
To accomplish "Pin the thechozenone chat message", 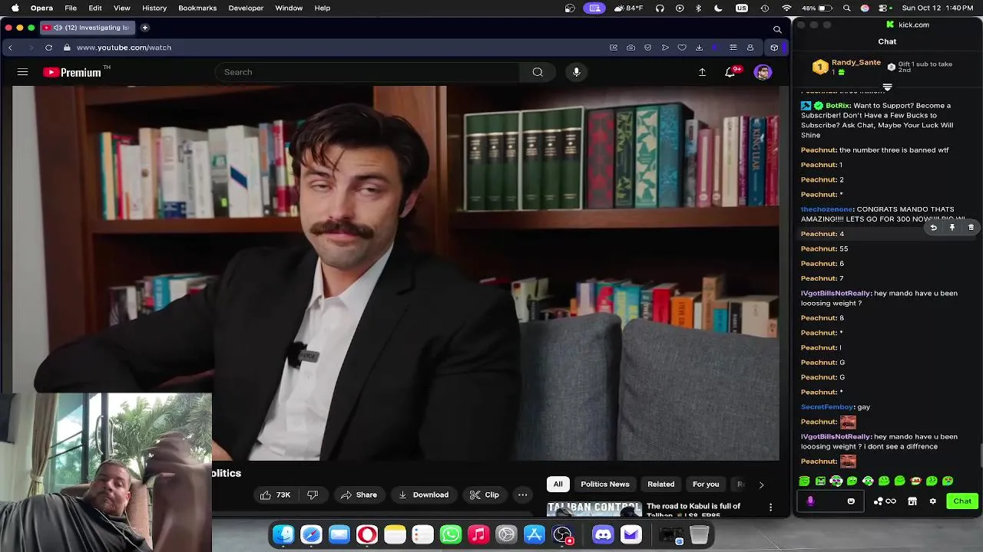I will click(x=952, y=228).
